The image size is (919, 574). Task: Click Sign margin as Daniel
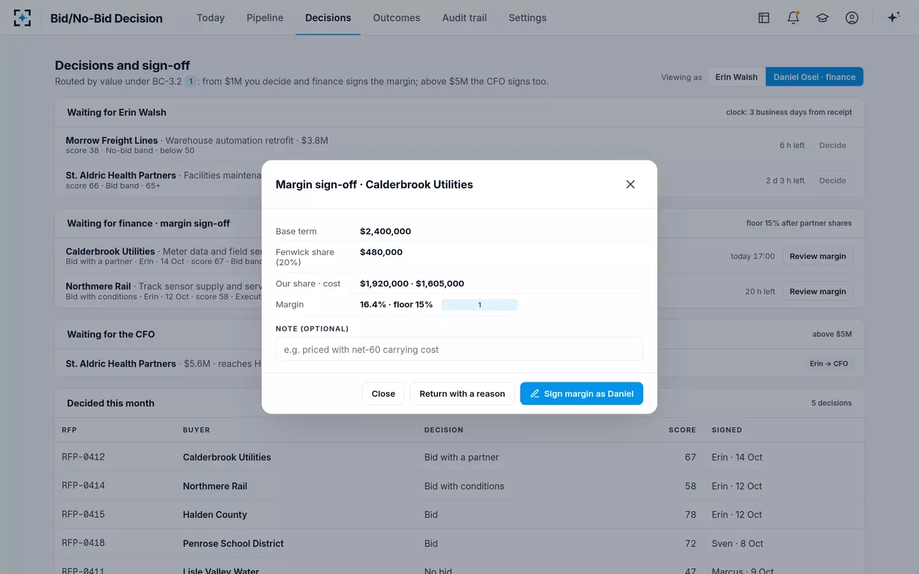pos(581,394)
